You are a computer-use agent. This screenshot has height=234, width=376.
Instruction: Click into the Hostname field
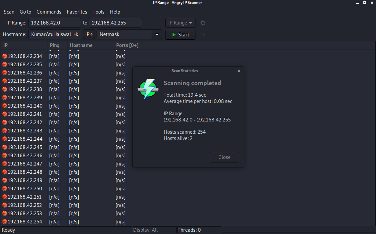point(55,34)
